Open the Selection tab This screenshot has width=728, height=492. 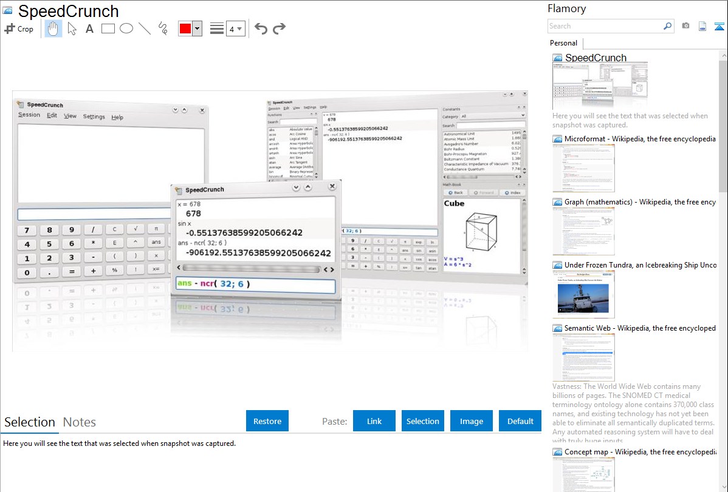click(30, 422)
